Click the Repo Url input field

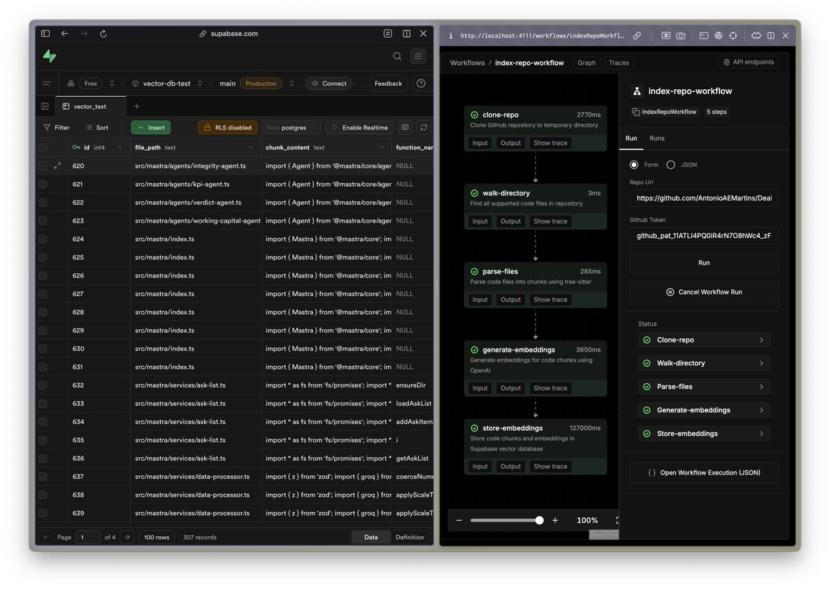(703, 198)
